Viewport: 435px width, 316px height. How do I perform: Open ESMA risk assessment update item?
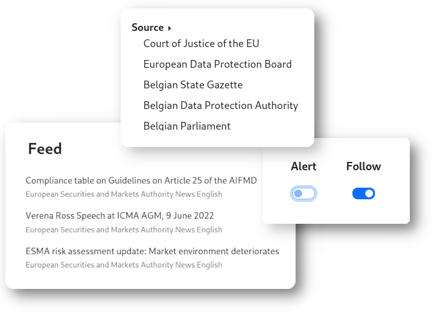point(152,251)
